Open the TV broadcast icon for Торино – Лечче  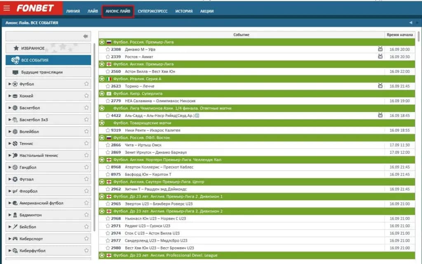[x=380, y=86]
